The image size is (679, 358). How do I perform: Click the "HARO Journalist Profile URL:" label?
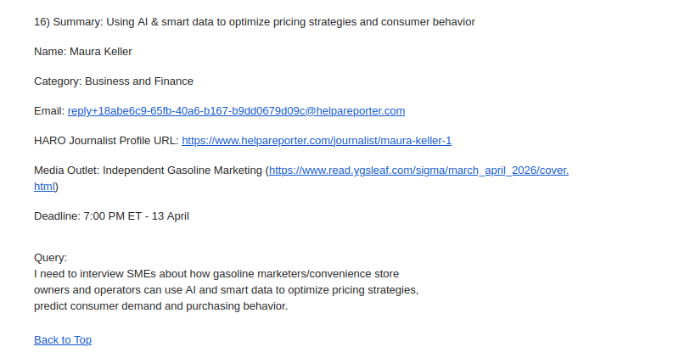[106, 141]
